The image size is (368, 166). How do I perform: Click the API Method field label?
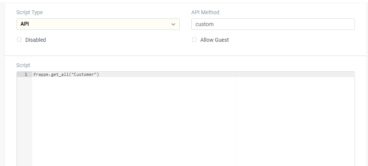click(x=205, y=12)
